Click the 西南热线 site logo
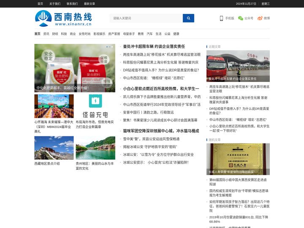The height and width of the screenshot is (228, 304). click(63, 18)
